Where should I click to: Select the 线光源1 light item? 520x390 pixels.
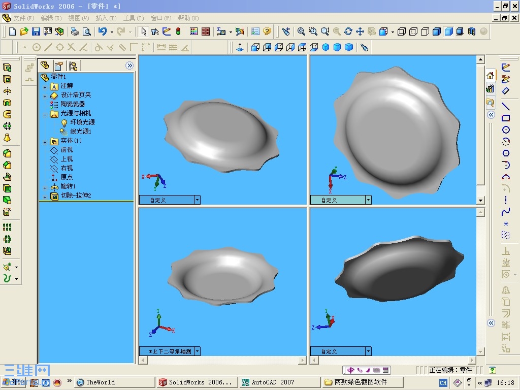point(81,132)
